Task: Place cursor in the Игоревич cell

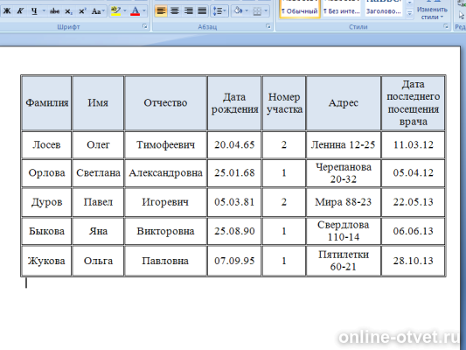Action: point(165,202)
